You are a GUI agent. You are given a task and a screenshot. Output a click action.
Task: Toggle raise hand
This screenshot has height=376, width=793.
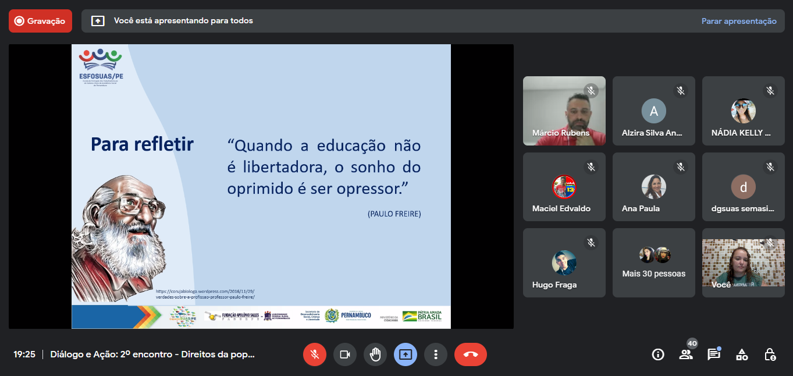point(375,354)
